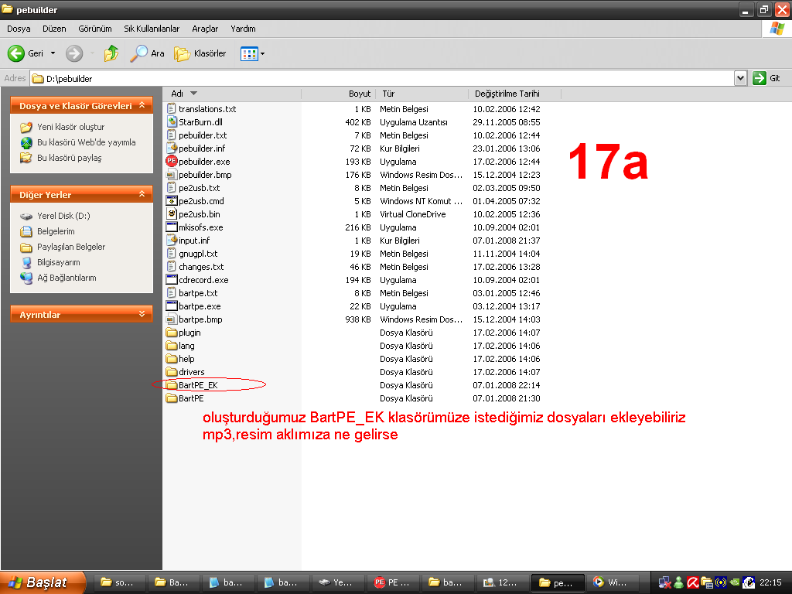Image resolution: width=792 pixels, height=594 pixels.
Task: Click the D:\pebuilder address field
Action: pos(381,78)
